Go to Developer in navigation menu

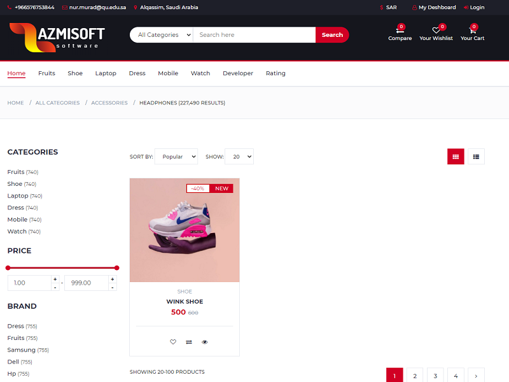238,73
